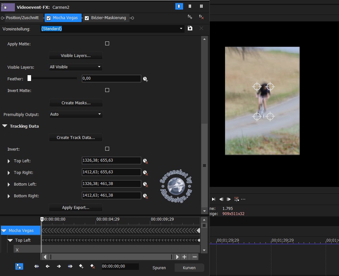Enable the Invert Matte checkbox
Image resolution: width=339 pixels, height=276 pixels.
click(x=107, y=90)
